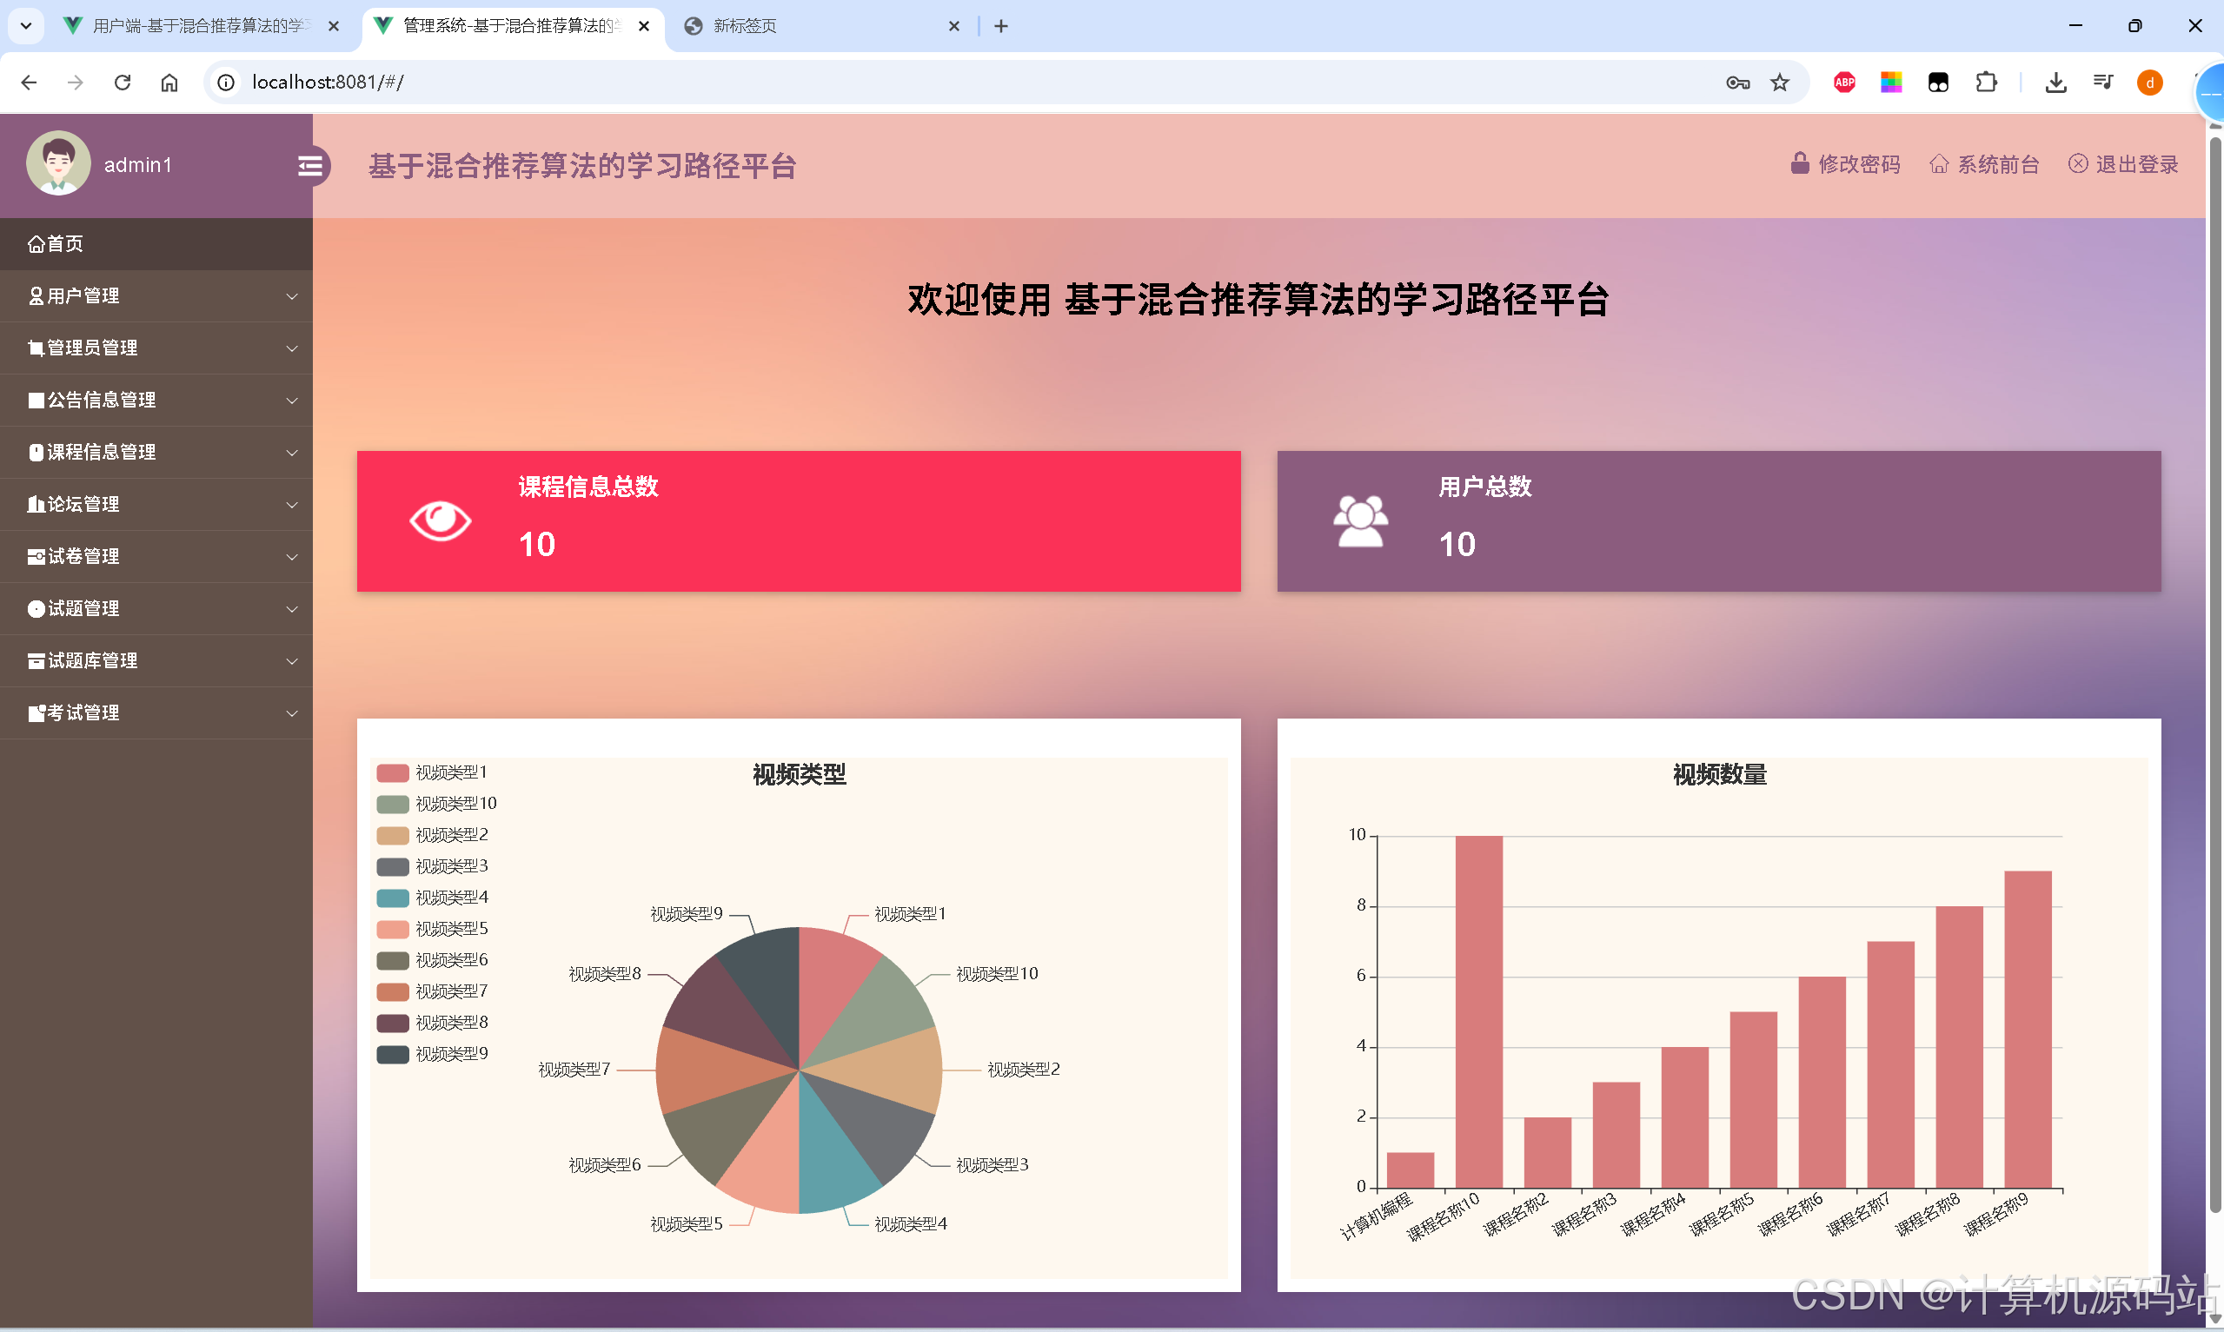Expand the 课程信息管理 menu chevron

pyautogui.click(x=291, y=453)
